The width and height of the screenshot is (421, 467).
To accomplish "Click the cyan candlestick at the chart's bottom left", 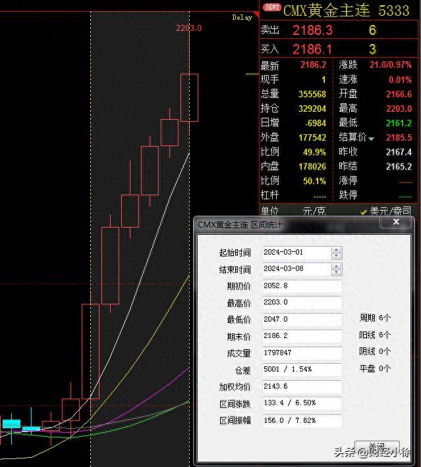I will click(11, 423).
